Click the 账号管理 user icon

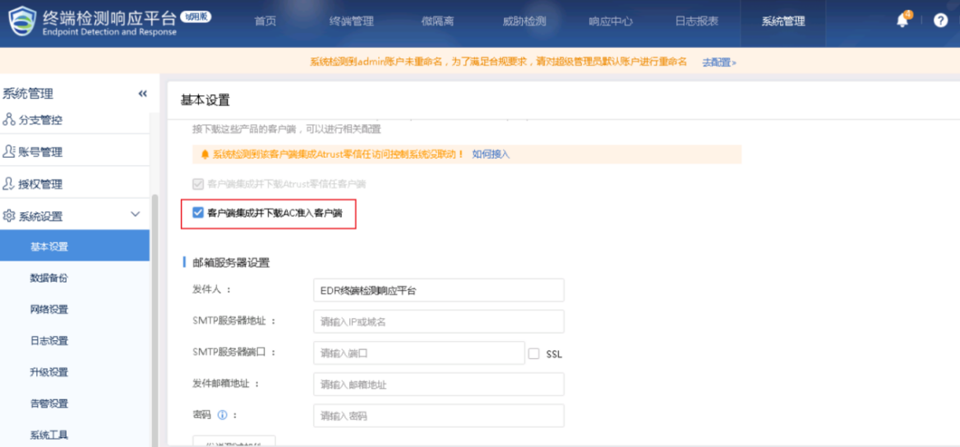click(x=9, y=152)
